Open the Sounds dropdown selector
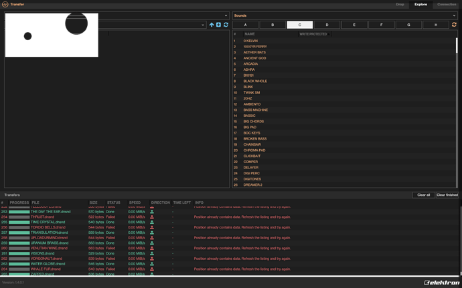462x288 pixels. pos(345,15)
